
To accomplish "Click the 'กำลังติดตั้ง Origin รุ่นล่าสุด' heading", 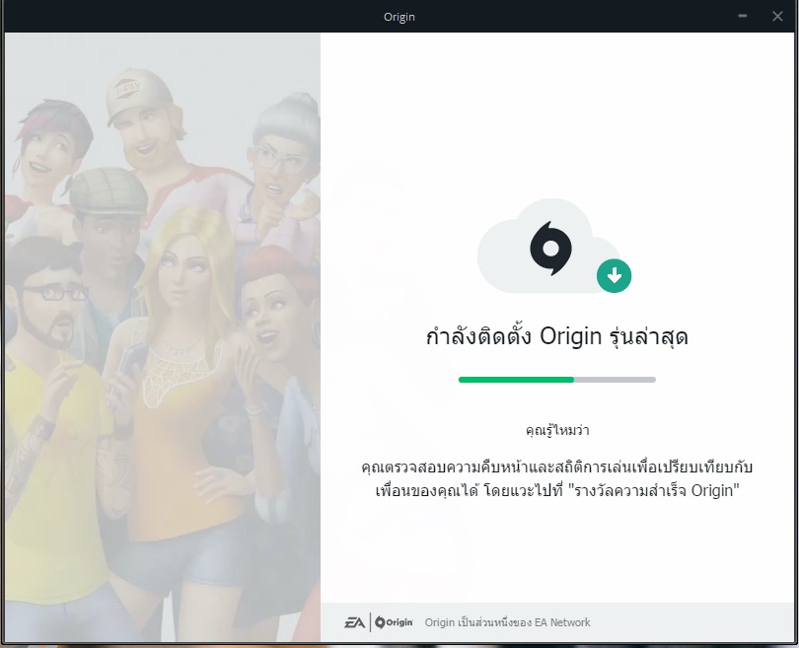I will pos(557,336).
